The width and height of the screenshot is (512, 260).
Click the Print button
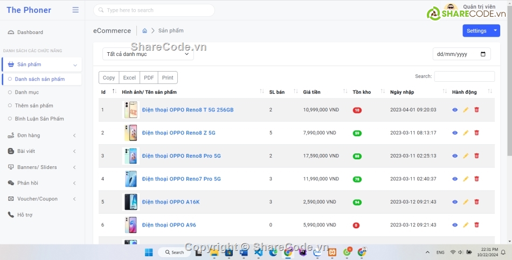[168, 78]
